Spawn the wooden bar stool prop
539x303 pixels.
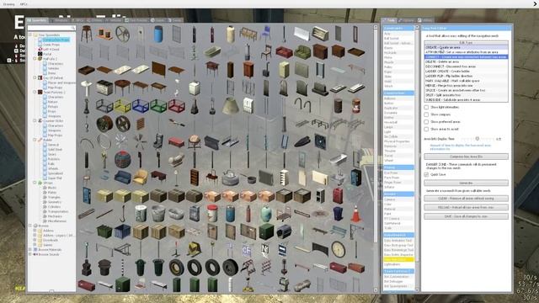86,34
